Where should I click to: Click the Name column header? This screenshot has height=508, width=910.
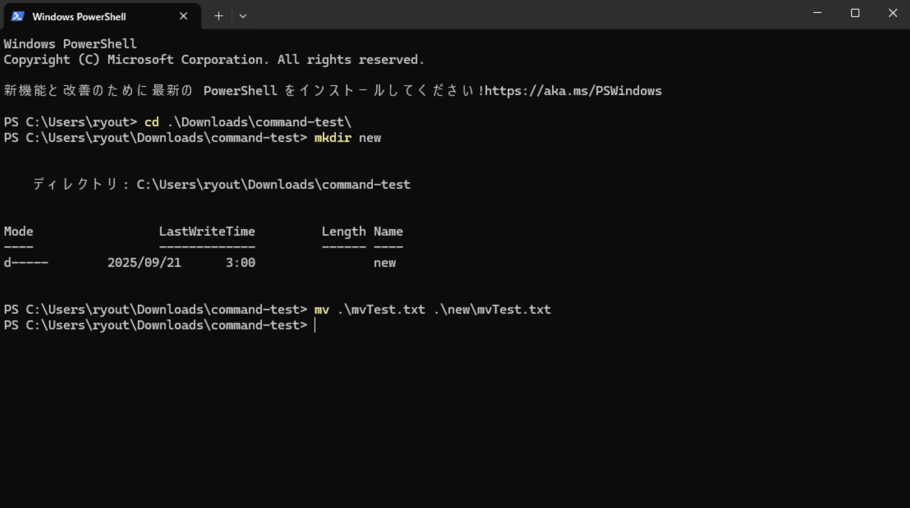pos(388,232)
